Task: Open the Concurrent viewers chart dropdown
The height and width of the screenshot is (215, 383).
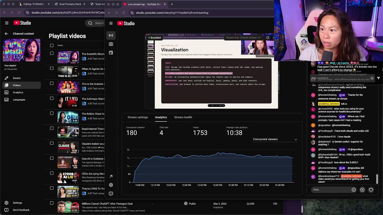Action: (x=275, y=139)
